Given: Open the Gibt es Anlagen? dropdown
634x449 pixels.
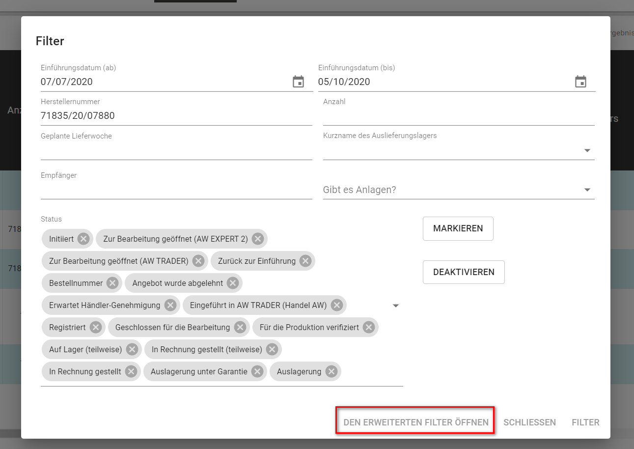Looking at the screenshot, I should pyautogui.click(x=587, y=190).
